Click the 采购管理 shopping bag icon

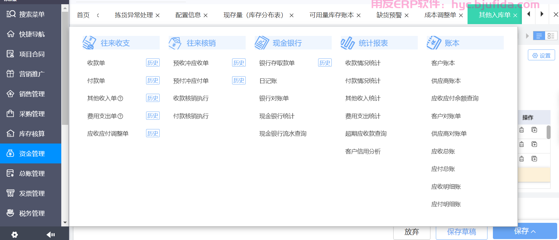[11, 113]
